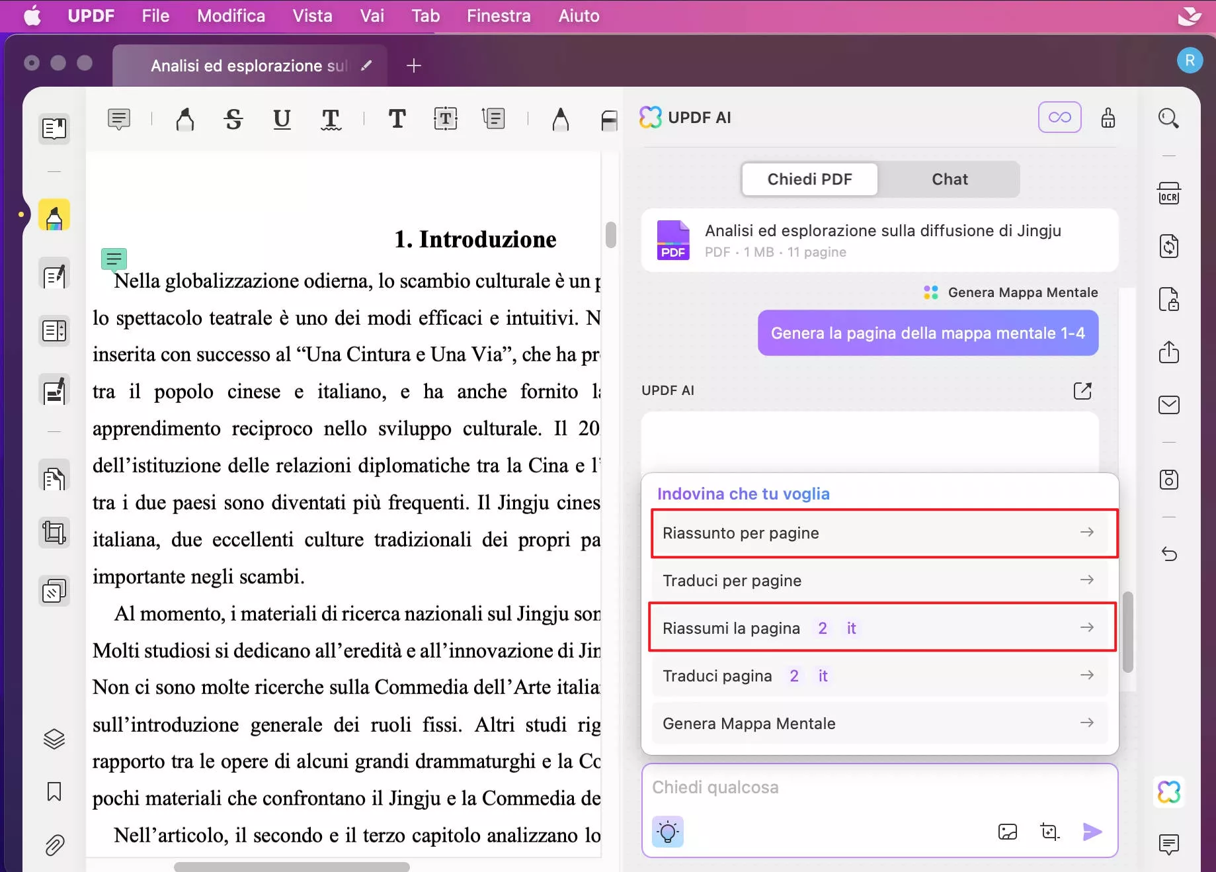Choose Riassunto per pagine suggestion
This screenshot has width=1216, height=872.
pyautogui.click(x=879, y=533)
